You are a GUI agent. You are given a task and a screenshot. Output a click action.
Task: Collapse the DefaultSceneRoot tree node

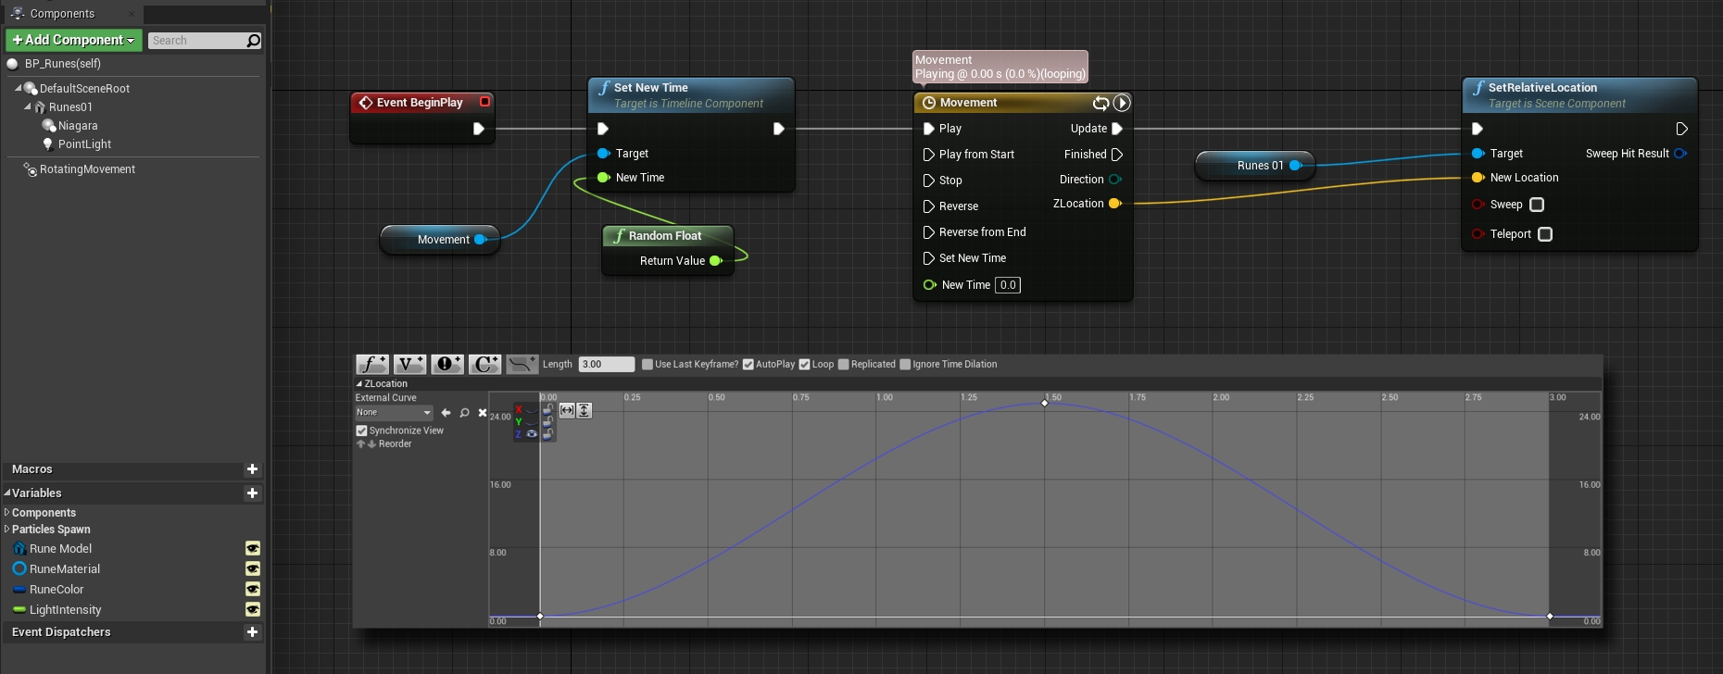tap(18, 88)
